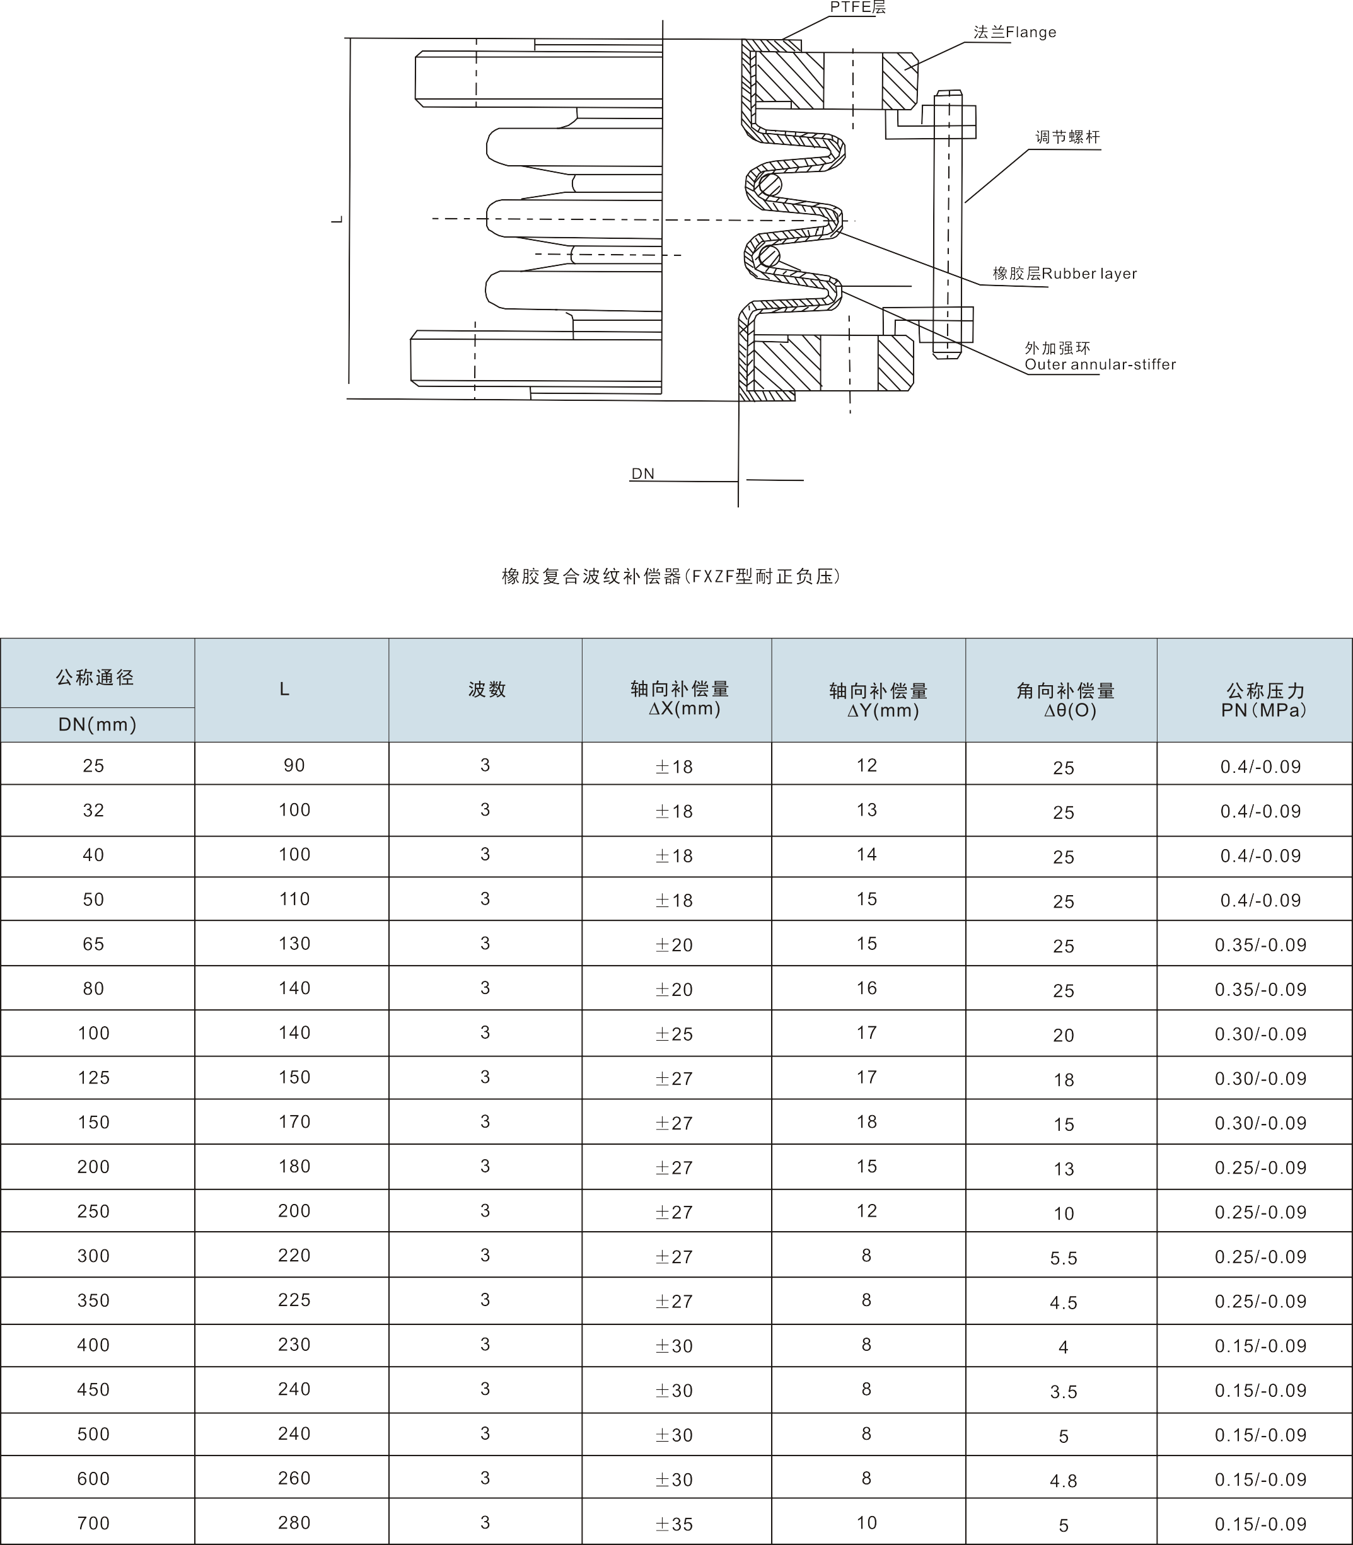This screenshot has height=1545, width=1353.
Task: Click the DN value 32 in the first column
Action: point(93,811)
